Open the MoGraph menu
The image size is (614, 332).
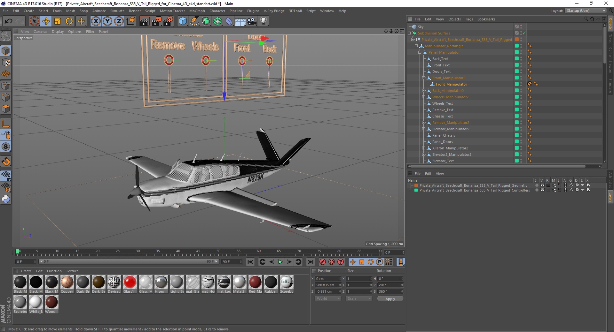click(x=197, y=11)
